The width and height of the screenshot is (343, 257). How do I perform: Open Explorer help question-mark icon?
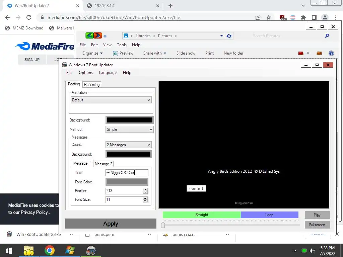(331, 53)
